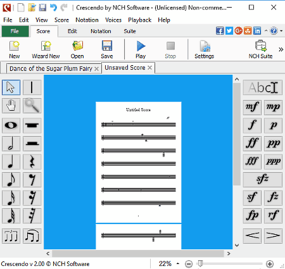Add pianissimo (pp) dynamic
Image resolution: width=285 pixels, height=269 pixels.
point(273,144)
